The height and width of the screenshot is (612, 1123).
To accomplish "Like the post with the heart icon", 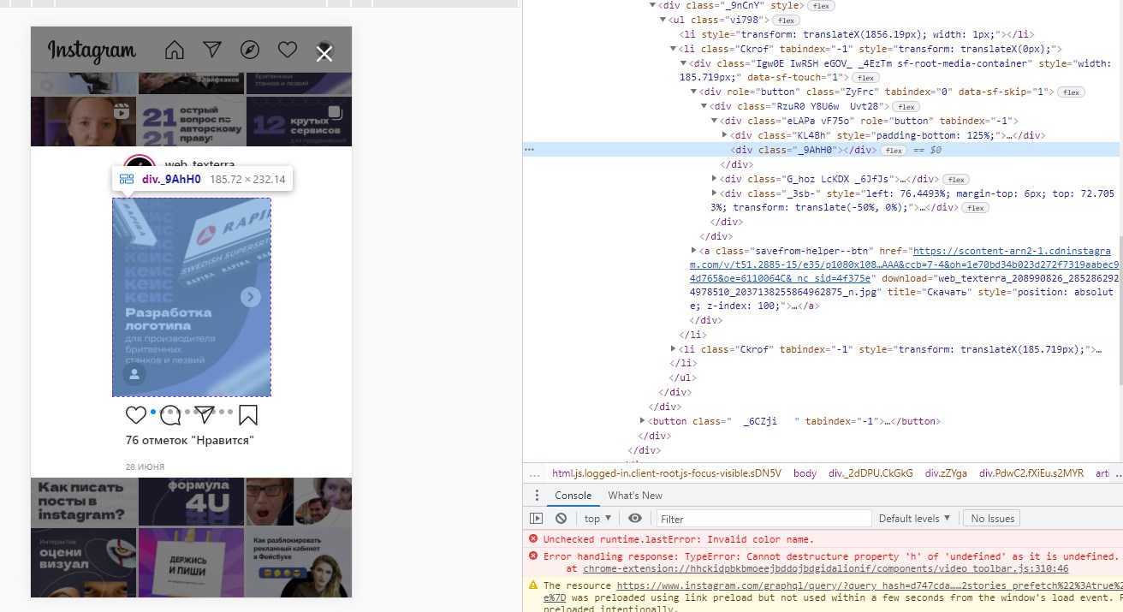I will pos(135,415).
